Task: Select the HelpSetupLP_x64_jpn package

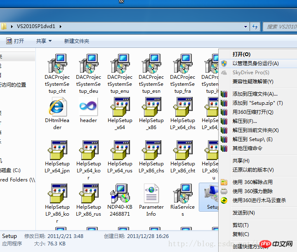Action: pyautogui.click(x=57, y=150)
